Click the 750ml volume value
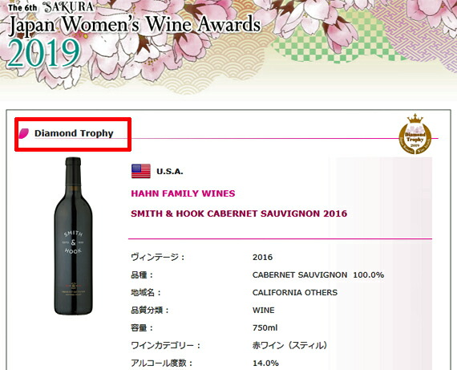Image resolution: width=457 pixels, height=370 pixels. pyautogui.click(x=265, y=327)
